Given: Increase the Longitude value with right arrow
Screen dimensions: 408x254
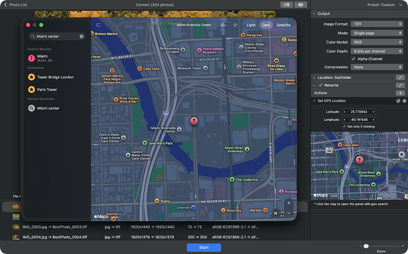Looking at the screenshot, I should coord(374,120).
